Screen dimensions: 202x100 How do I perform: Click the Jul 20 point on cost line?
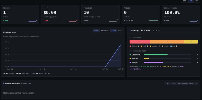click(x=105, y=67)
